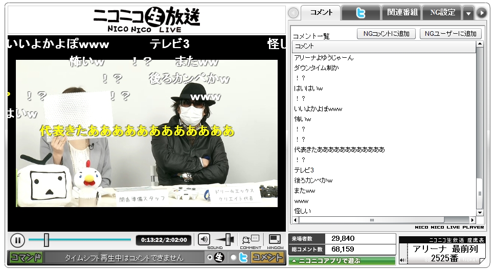
Task: Expand the tab list dropdown arrow
Action: 468,13
